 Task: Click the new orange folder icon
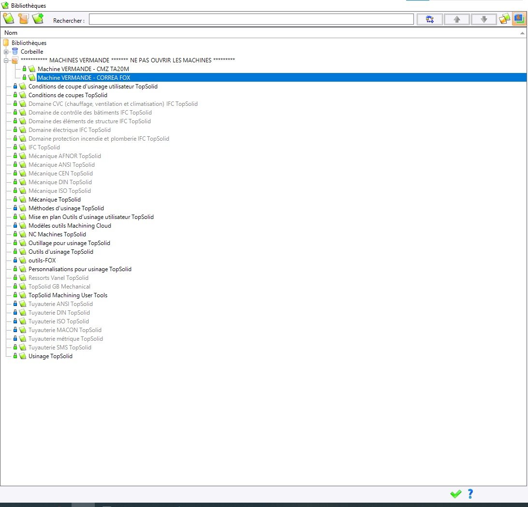point(24,19)
